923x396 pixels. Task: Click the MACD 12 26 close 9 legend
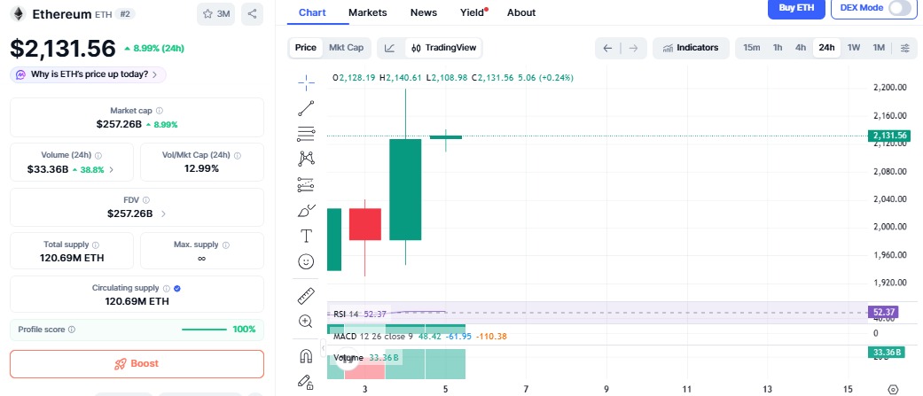tap(373, 337)
